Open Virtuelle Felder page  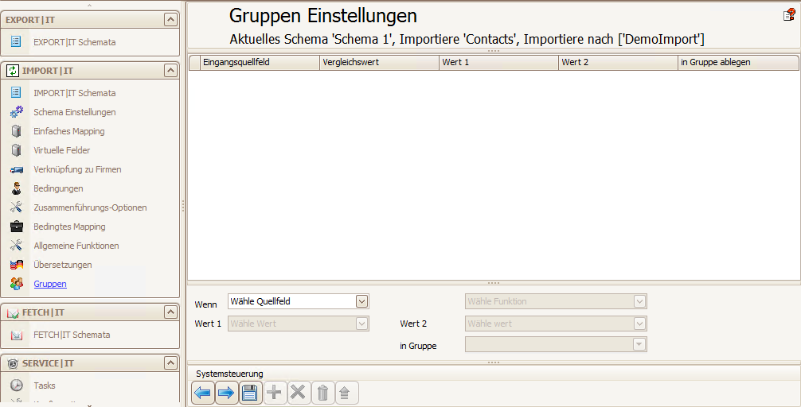click(x=62, y=150)
